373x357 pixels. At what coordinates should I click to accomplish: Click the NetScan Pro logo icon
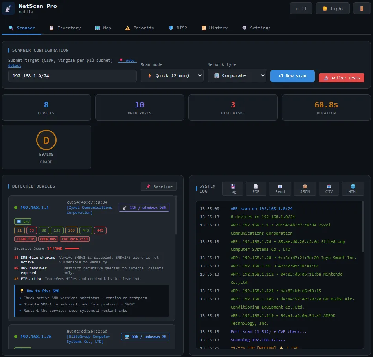[8, 9]
